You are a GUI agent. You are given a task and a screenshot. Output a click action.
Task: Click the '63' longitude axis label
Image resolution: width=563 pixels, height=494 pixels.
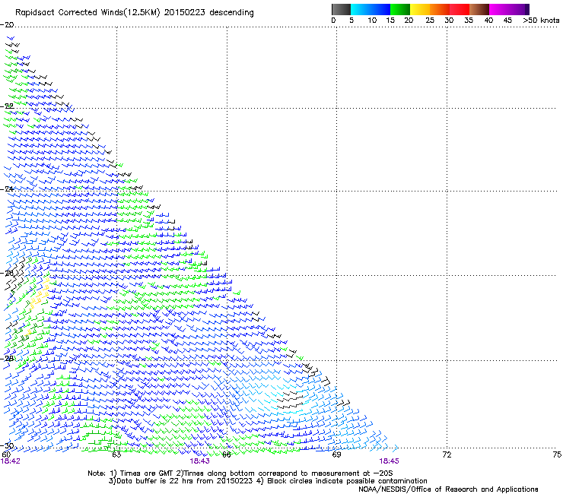[x=116, y=454]
